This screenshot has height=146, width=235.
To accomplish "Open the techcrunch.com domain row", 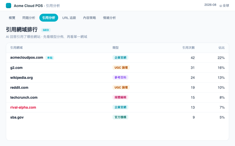I will (x=117, y=98).
